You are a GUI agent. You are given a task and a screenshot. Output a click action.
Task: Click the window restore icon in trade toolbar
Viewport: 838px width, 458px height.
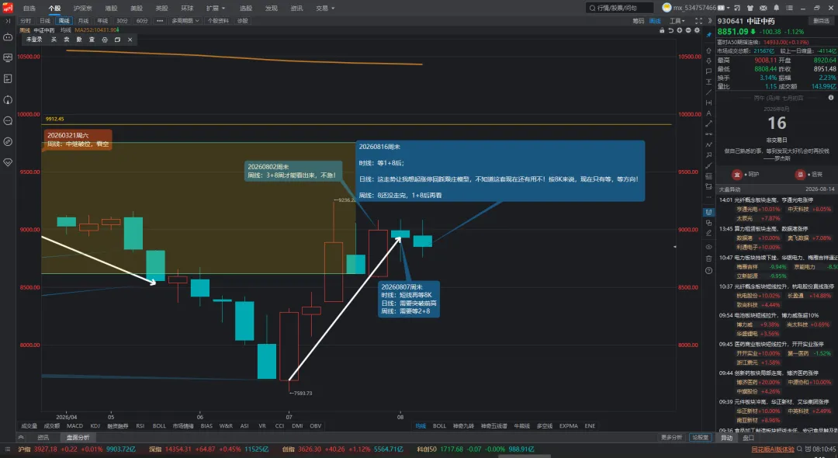click(118, 40)
